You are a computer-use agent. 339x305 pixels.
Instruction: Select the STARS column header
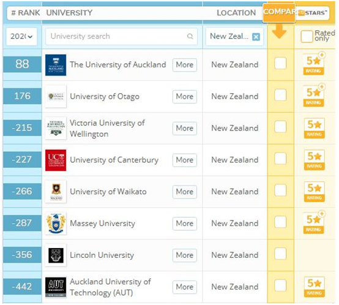coord(313,13)
